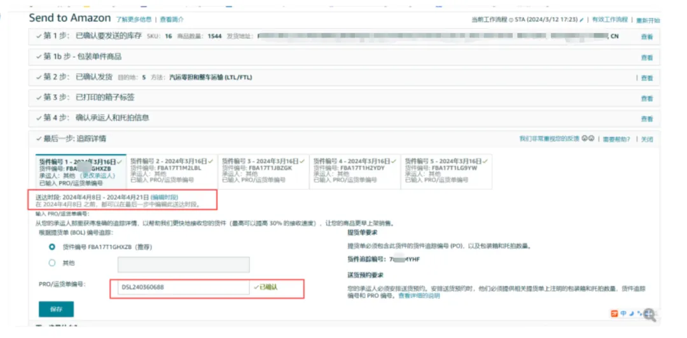The image size is (687, 338).
Task: Click the 有效工作流程 link
Action: point(610,20)
